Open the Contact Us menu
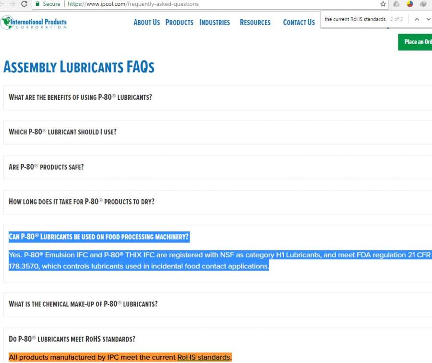The width and height of the screenshot is (432, 363). (x=299, y=22)
